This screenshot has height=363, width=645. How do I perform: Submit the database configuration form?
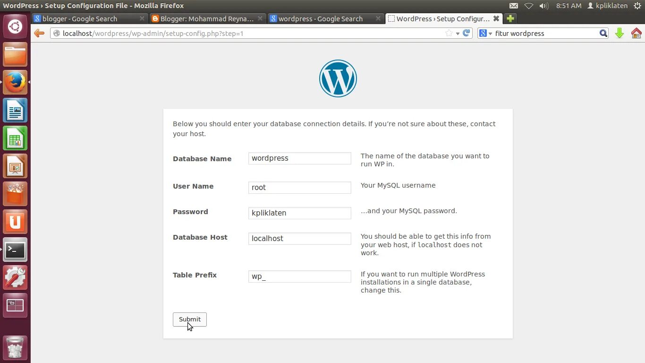[190, 320]
